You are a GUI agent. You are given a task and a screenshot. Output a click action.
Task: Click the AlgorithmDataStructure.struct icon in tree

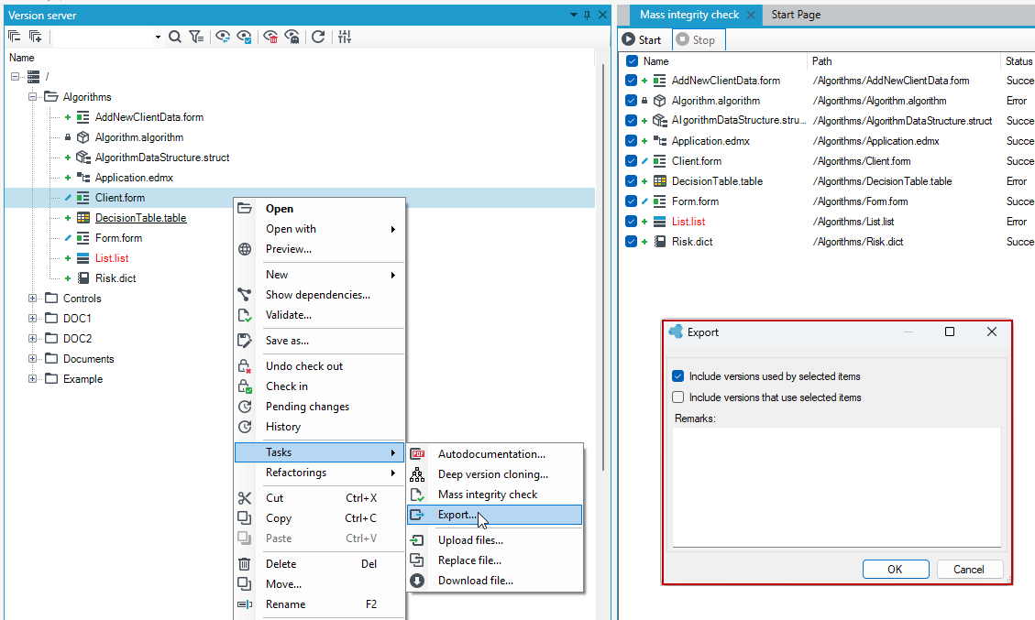tap(83, 157)
